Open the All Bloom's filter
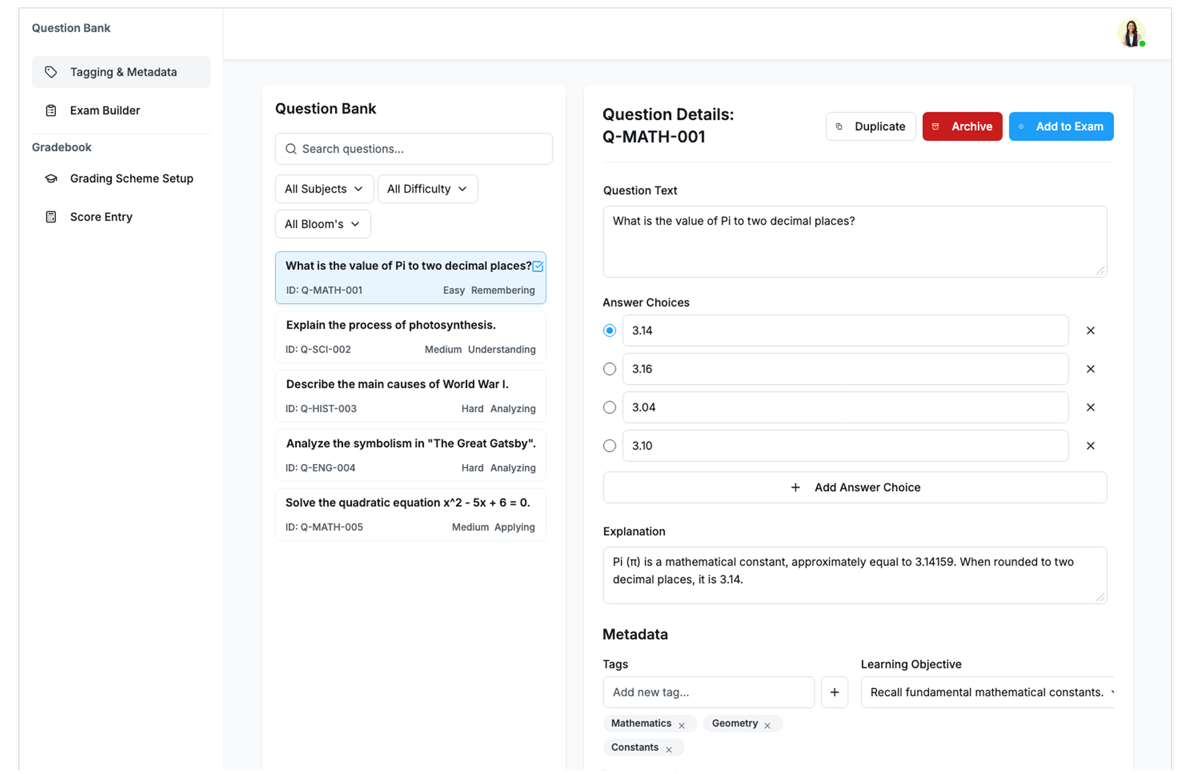The height and width of the screenshot is (774, 1191). pos(323,224)
